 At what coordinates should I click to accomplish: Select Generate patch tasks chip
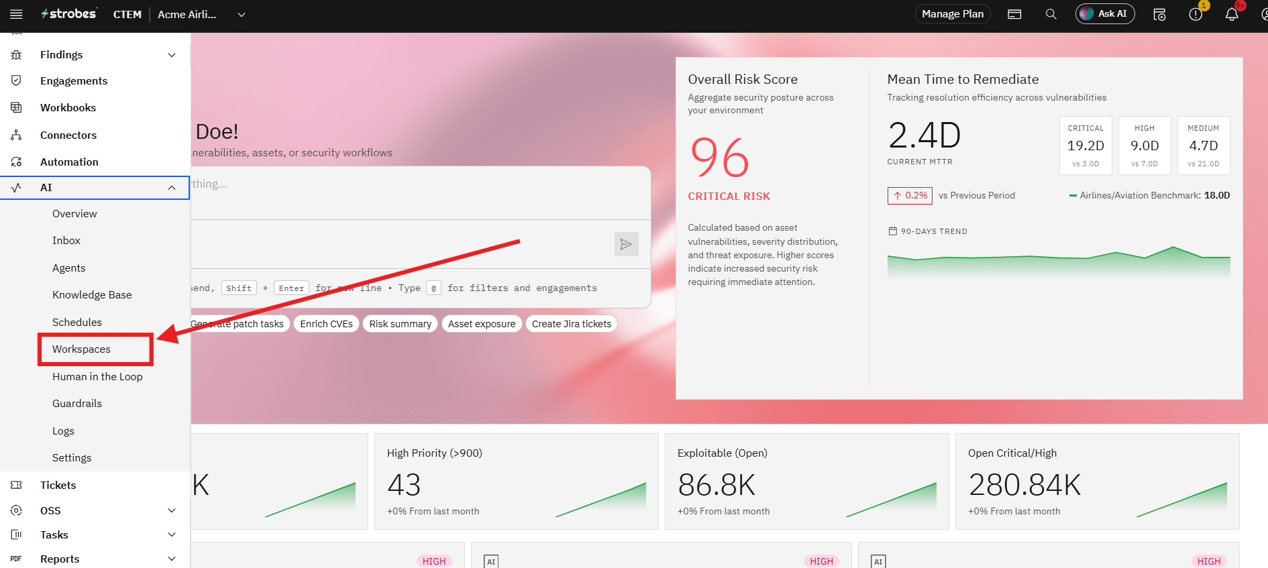coord(240,324)
